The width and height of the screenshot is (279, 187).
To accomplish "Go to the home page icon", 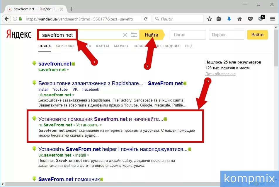I will click(x=240, y=19).
